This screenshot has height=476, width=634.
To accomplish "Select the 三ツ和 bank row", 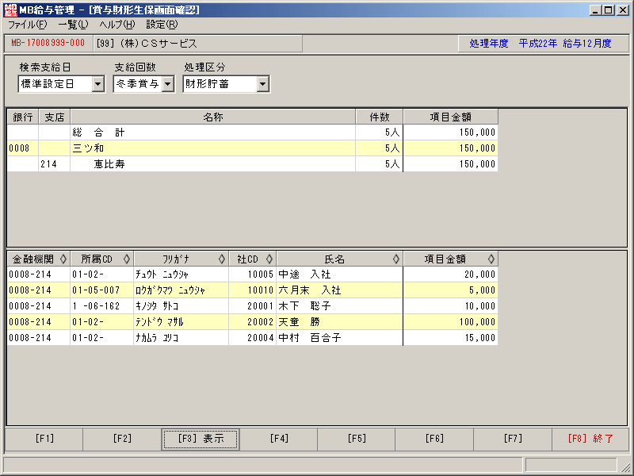I will pos(252,148).
